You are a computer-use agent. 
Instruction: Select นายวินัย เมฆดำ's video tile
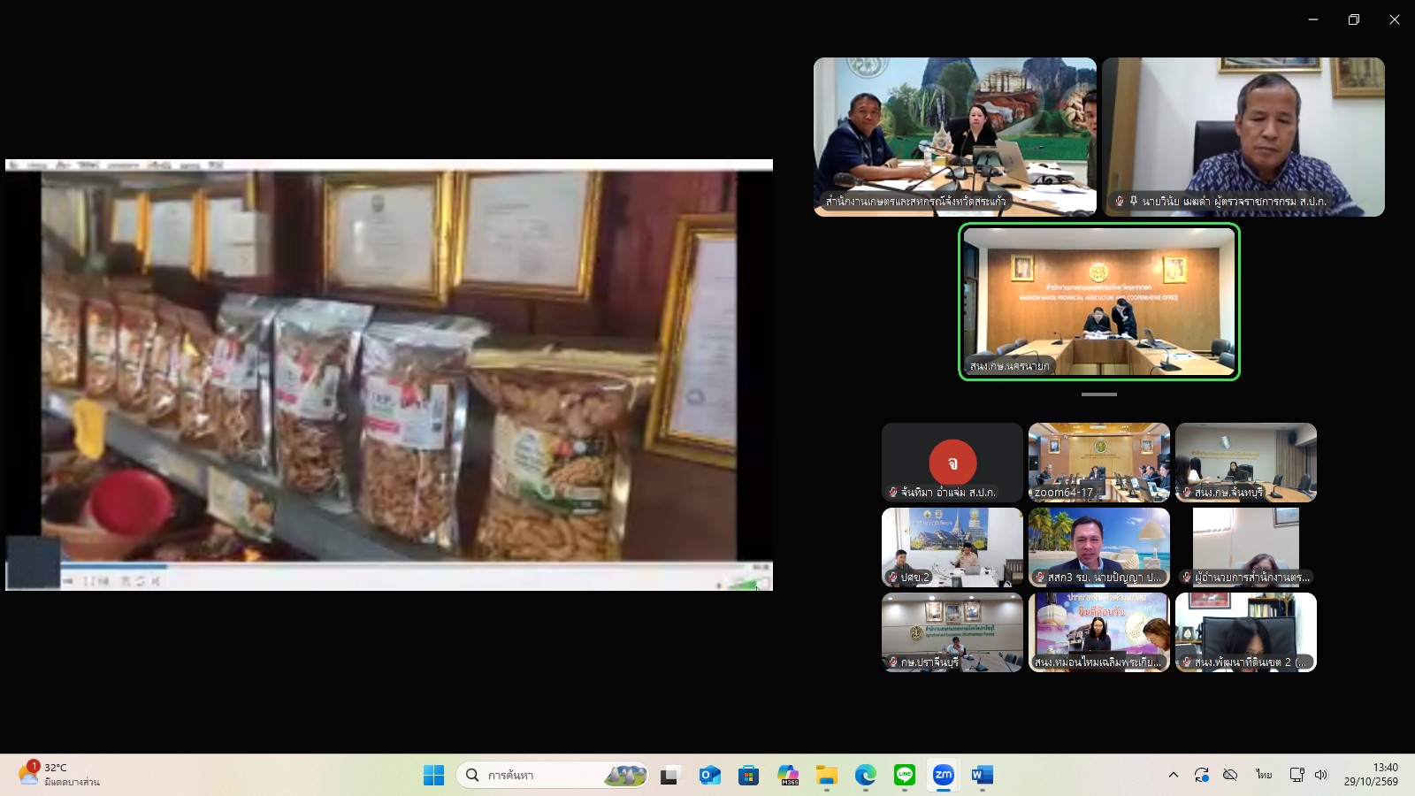[1243, 137]
